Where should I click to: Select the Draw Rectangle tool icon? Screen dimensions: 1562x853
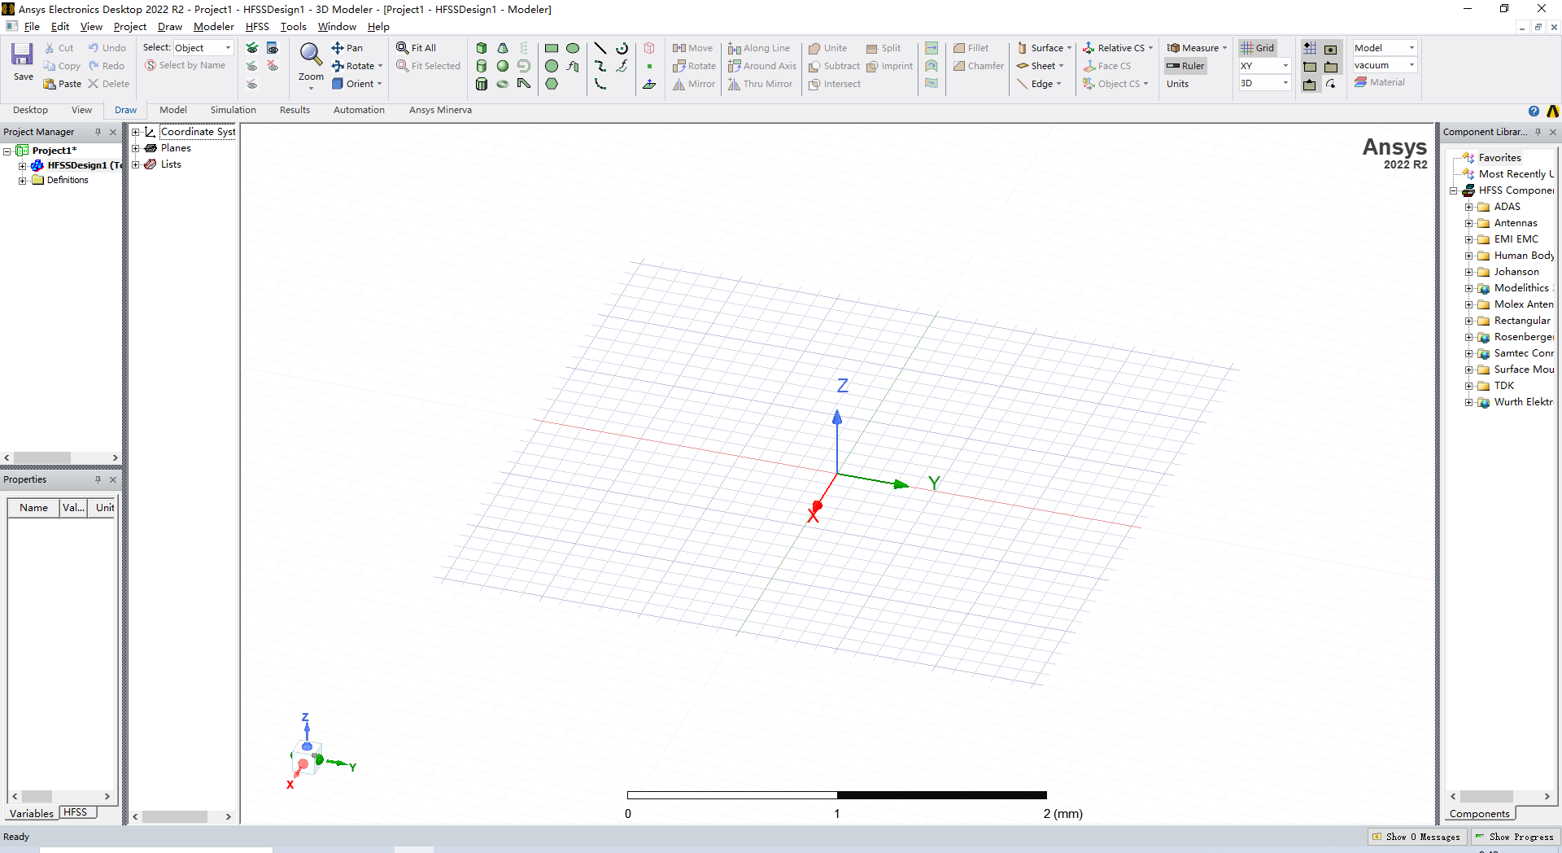(552, 48)
